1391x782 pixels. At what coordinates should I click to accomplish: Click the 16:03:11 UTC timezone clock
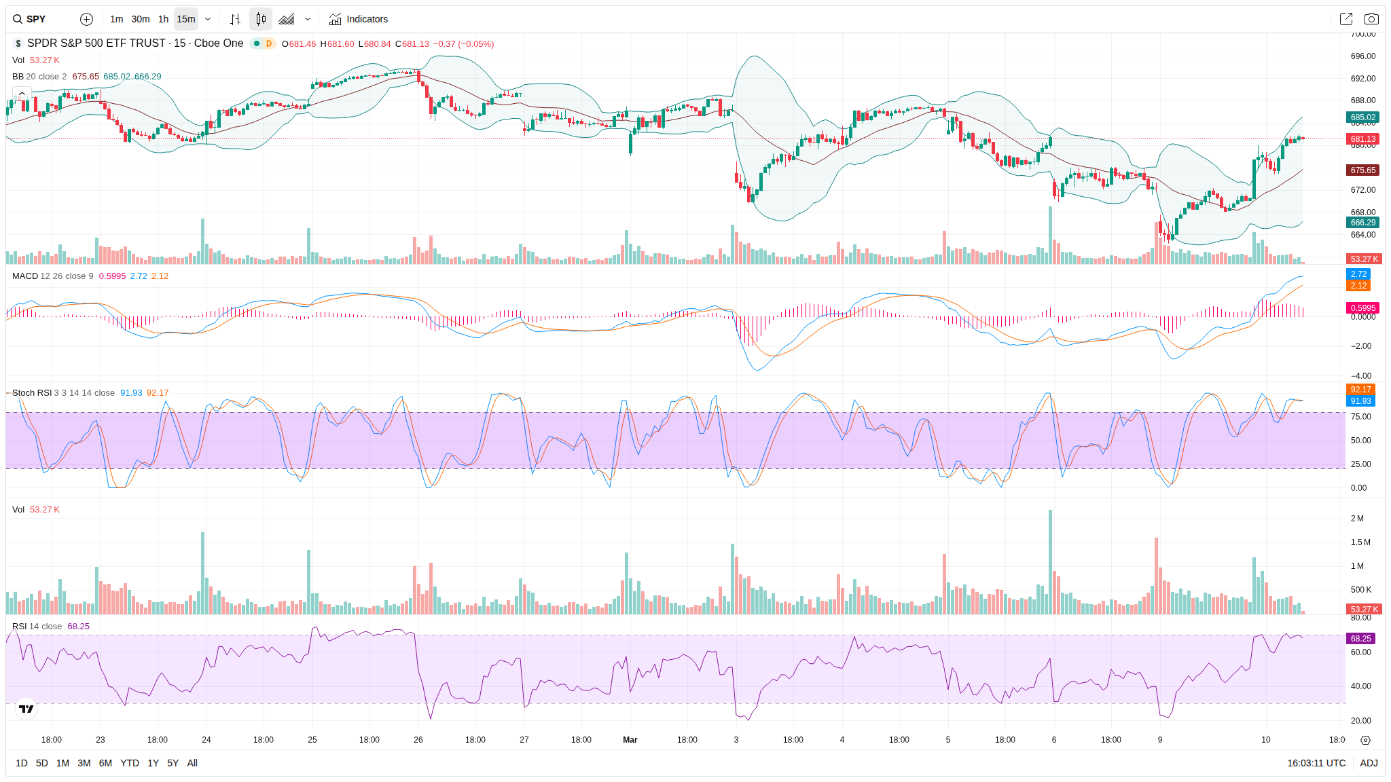pos(1316,763)
